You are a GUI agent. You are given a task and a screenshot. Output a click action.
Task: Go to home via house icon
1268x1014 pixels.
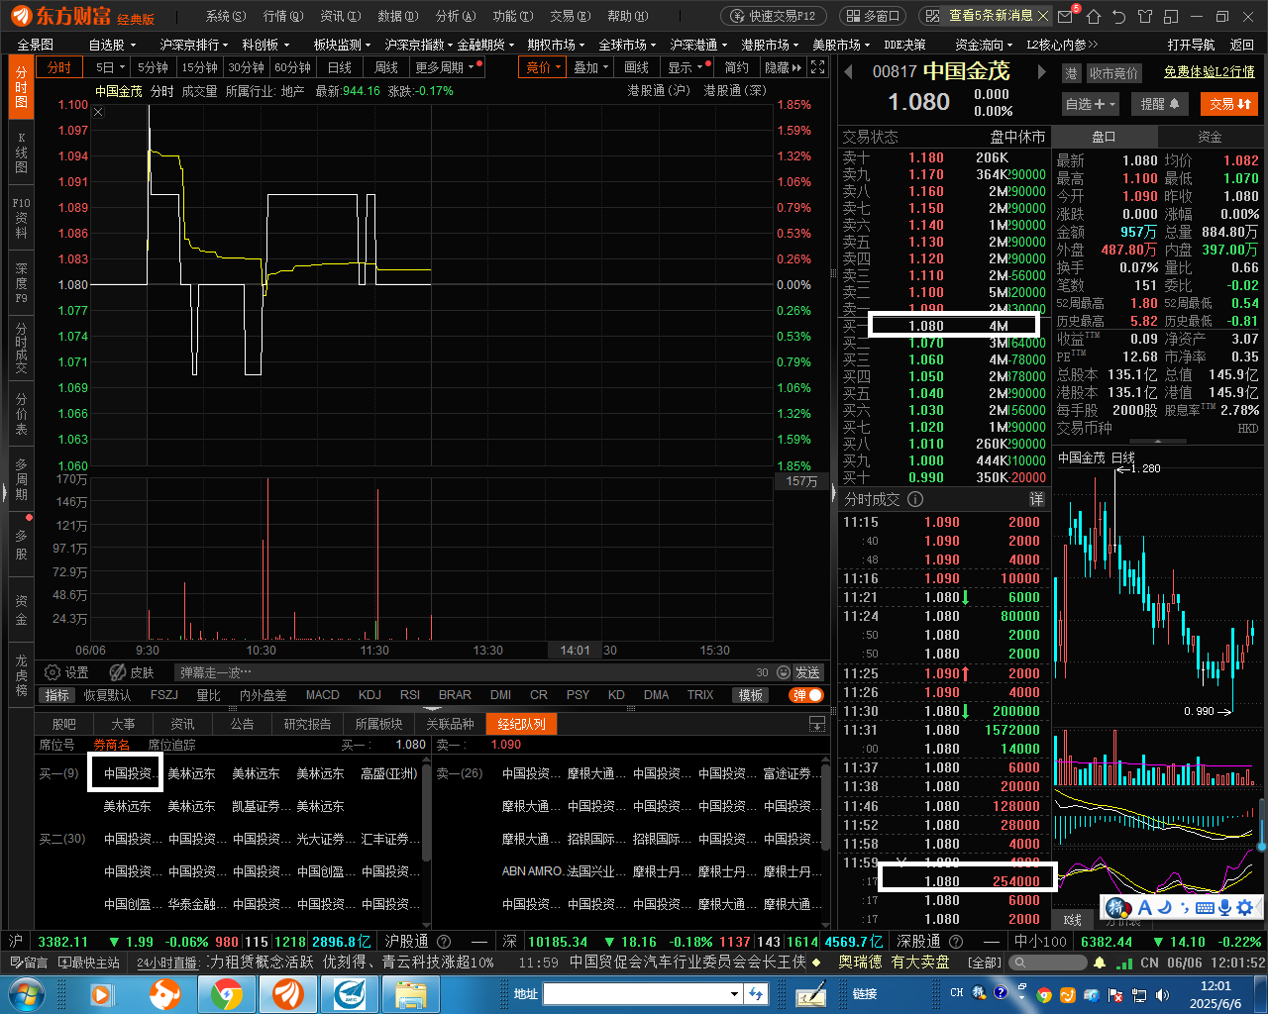pyautogui.click(x=1094, y=16)
